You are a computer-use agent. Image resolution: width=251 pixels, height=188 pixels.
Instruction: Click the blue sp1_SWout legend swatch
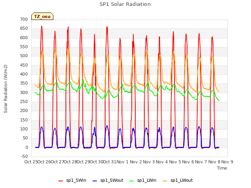coord(95,181)
